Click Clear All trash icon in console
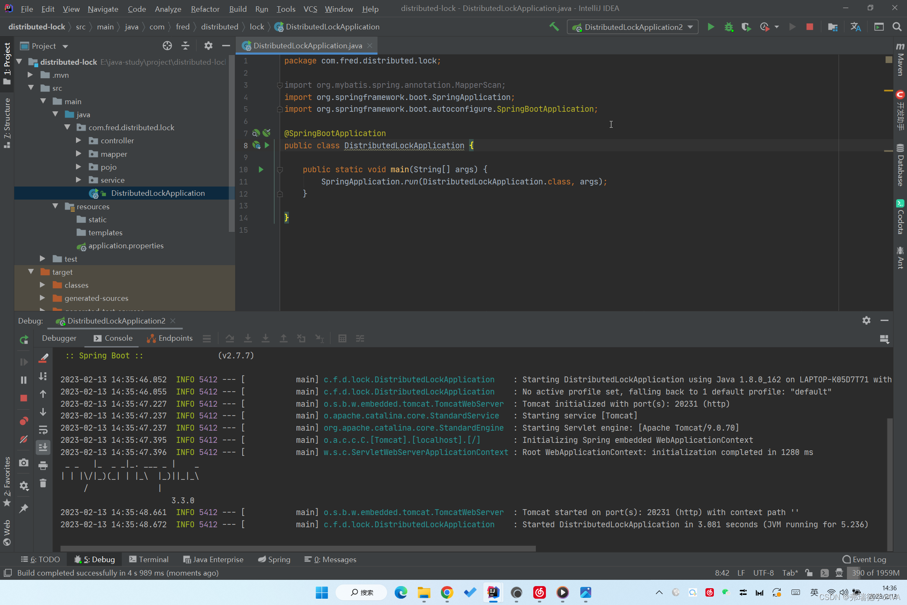This screenshot has width=907, height=605. point(43,483)
